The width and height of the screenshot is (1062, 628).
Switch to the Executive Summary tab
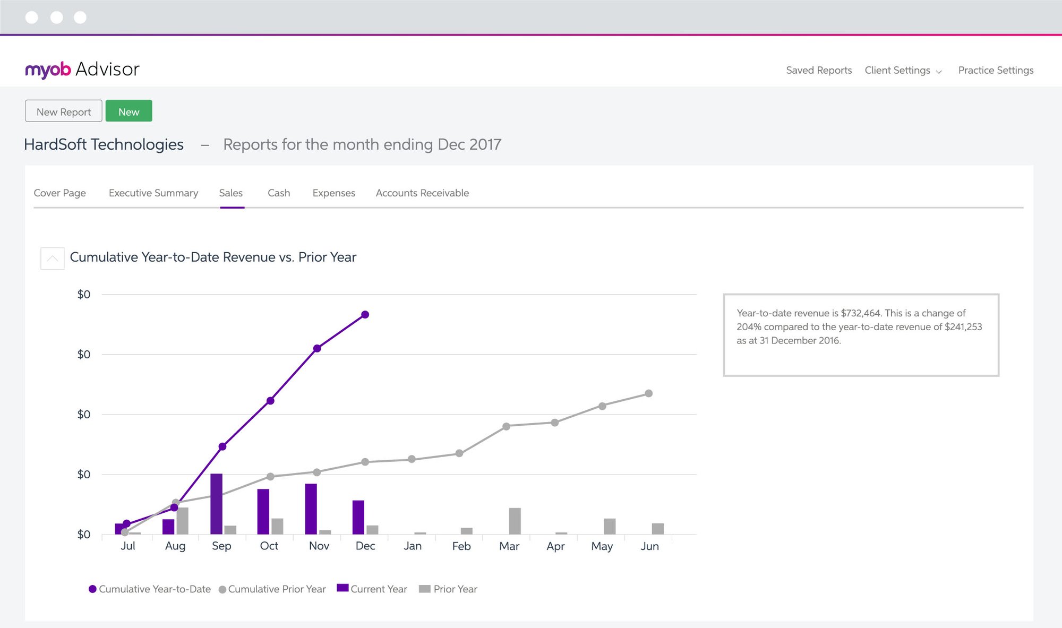coord(153,193)
